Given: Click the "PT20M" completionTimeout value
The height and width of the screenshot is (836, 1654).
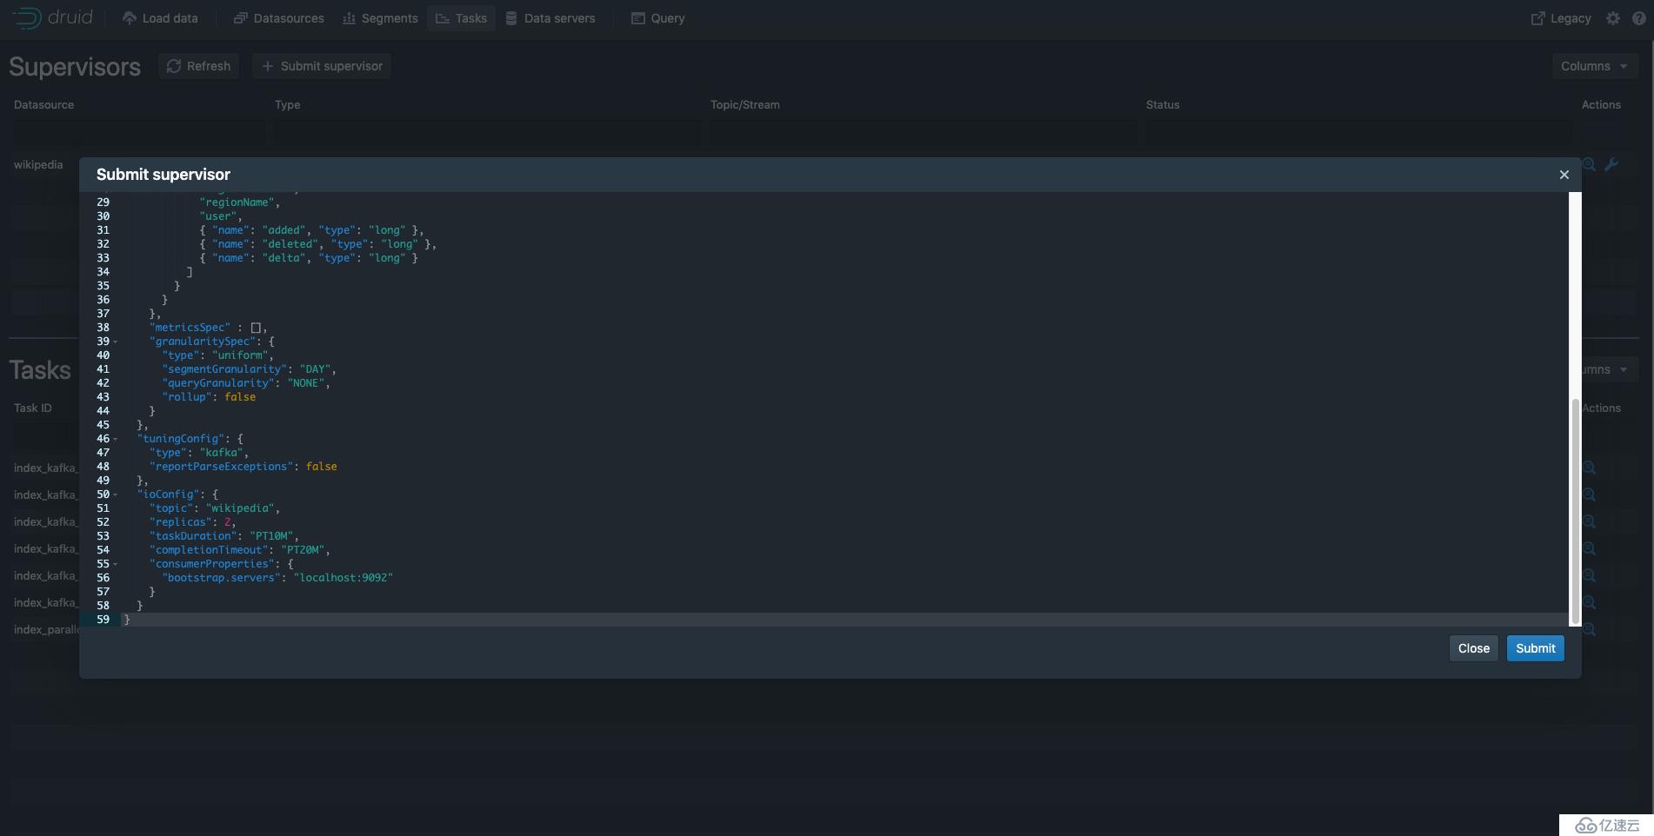Looking at the screenshot, I should click(x=303, y=550).
